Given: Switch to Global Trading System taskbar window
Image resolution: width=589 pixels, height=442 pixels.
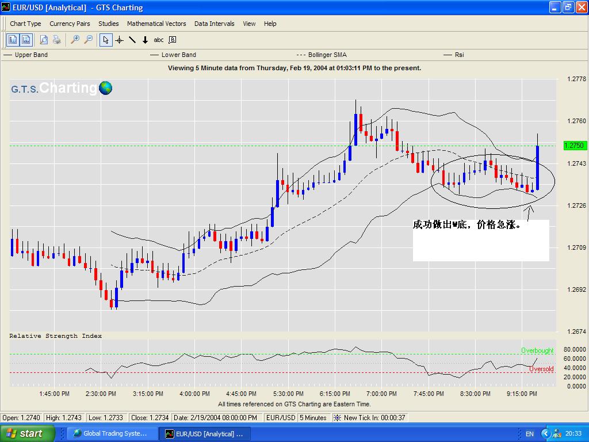Looking at the screenshot, I should tap(112, 433).
